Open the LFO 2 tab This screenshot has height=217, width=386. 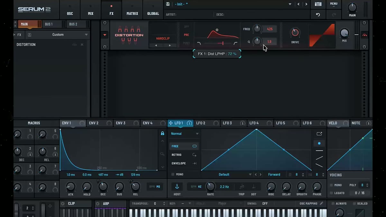pos(207,123)
